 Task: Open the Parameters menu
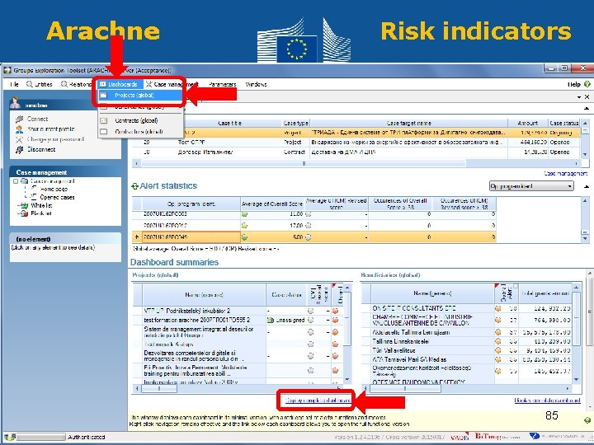tap(223, 84)
